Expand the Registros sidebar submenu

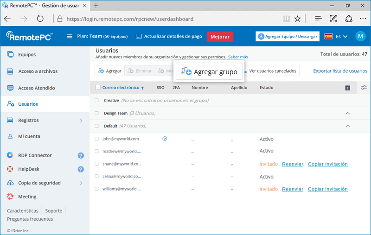pos(81,121)
